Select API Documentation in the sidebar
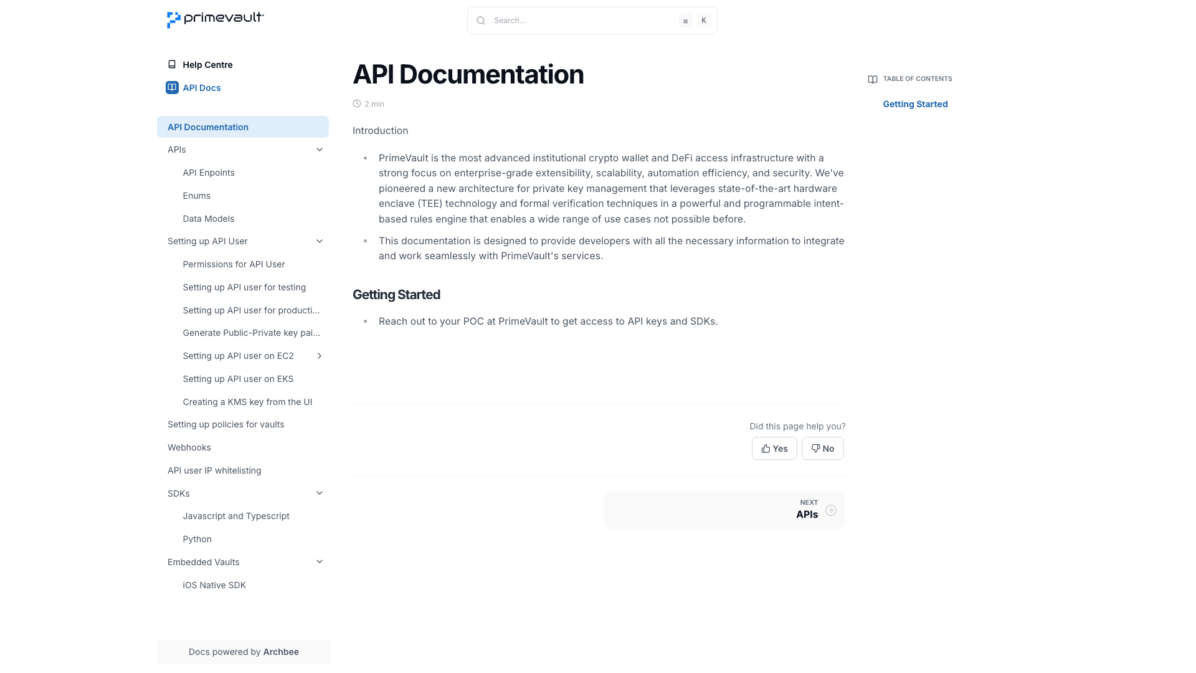The image size is (1196, 673). tap(207, 126)
